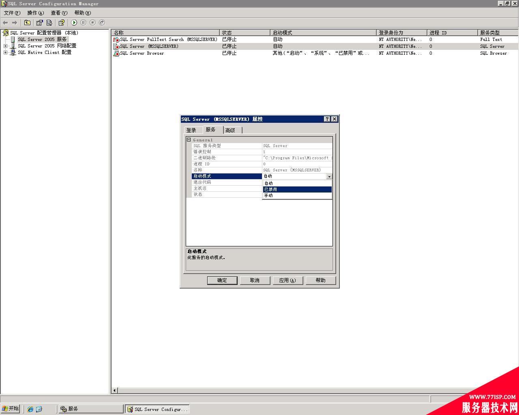Select SQL Server 配置管理器 (本地) root label
The image size is (519, 415).
pos(45,33)
